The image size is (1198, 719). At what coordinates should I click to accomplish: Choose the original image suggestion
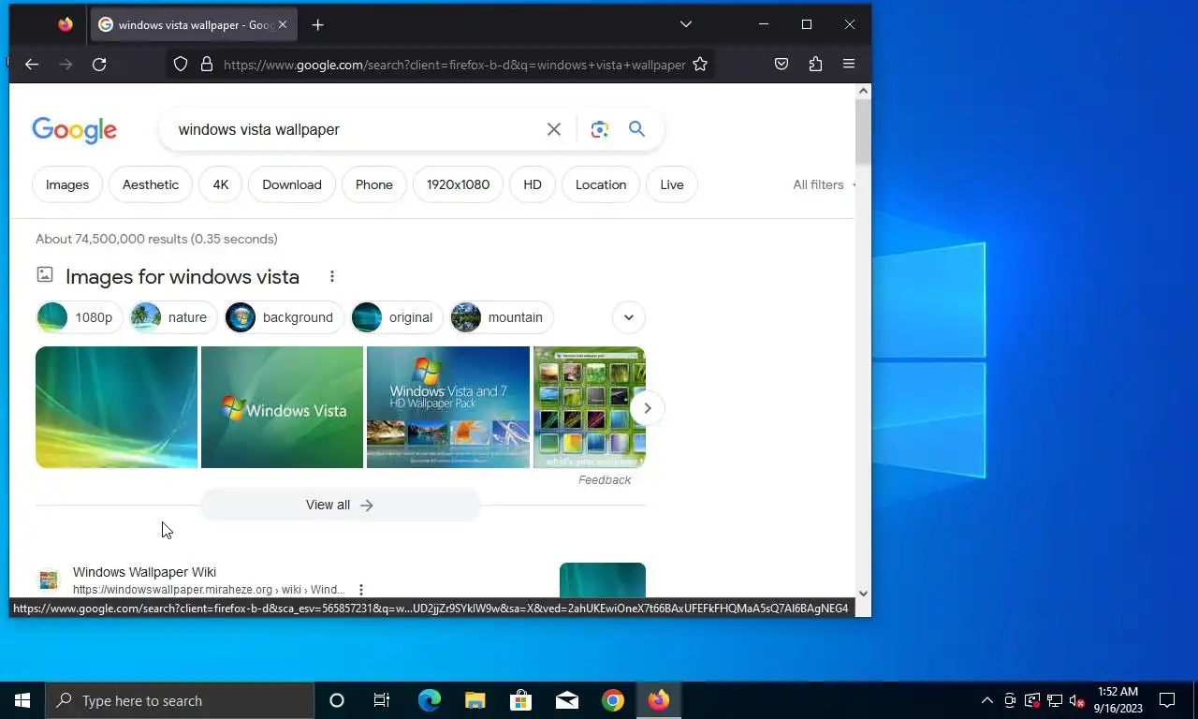397,317
